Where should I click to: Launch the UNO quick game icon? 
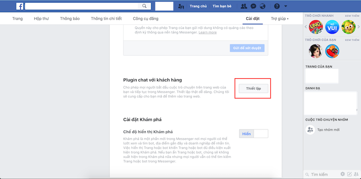(315, 27)
